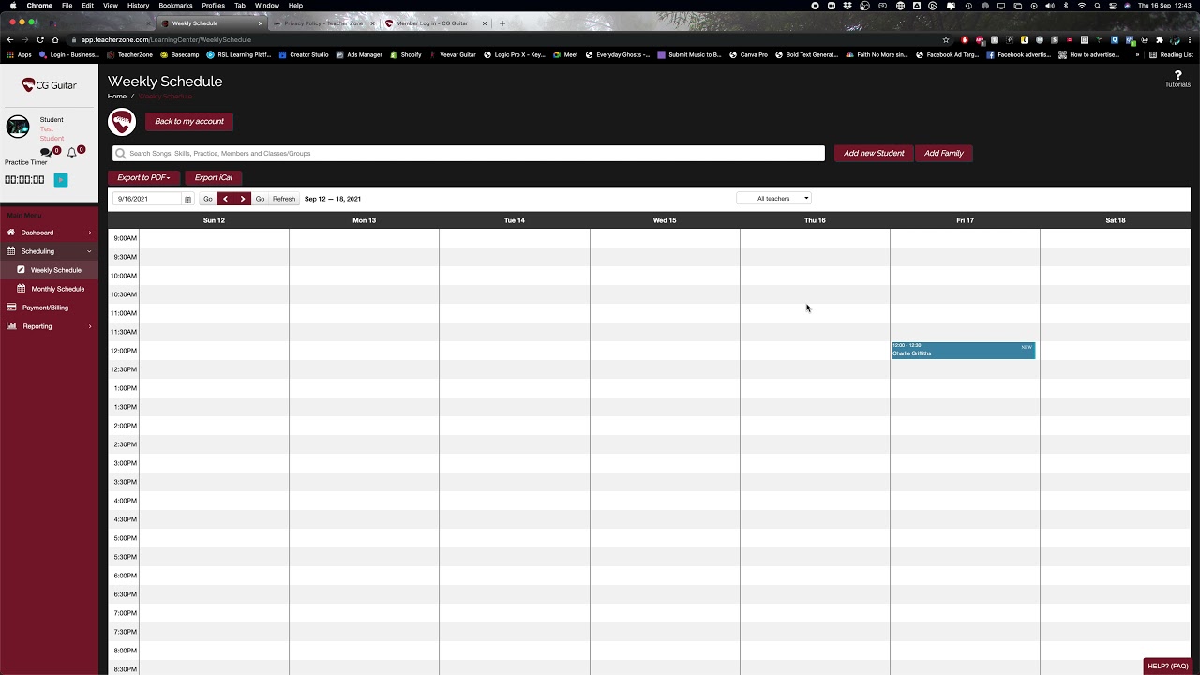1200x675 pixels.
Task: Click the CG Guitar logo in the sidebar
Action: coord(50,85)
